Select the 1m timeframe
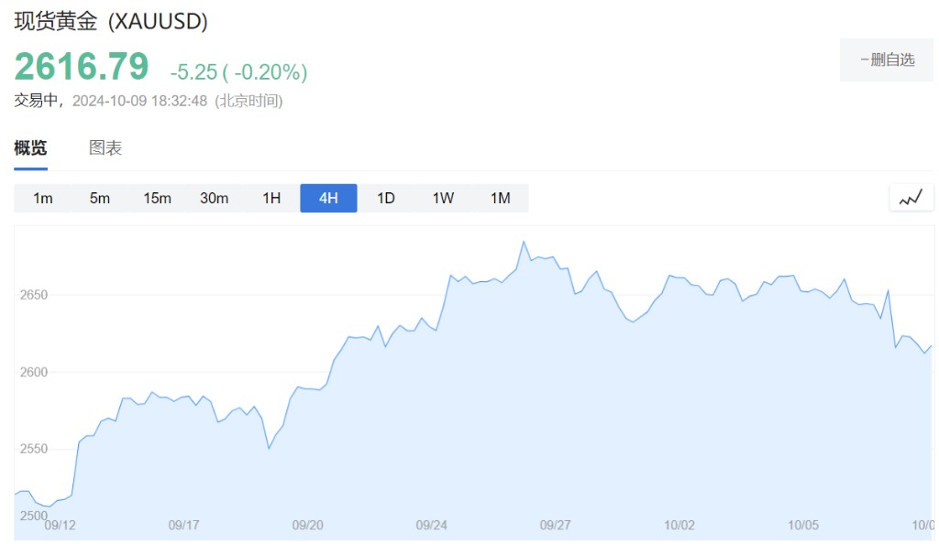939x544 pixels. 42,198
